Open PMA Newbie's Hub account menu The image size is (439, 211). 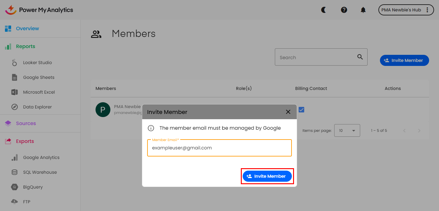coord(406,10)
